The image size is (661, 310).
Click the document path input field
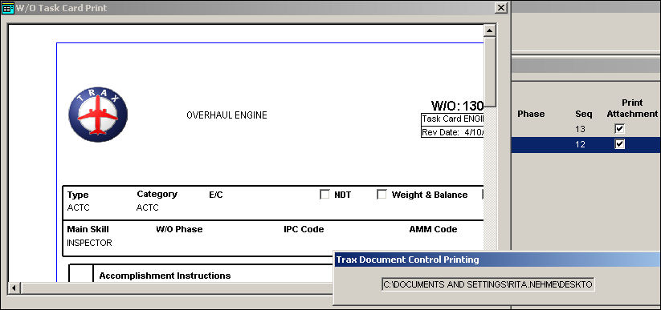pos(488,284)
